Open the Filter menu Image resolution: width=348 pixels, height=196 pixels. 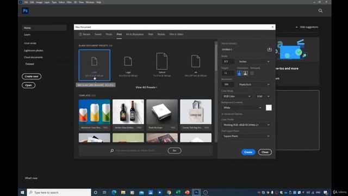coord(69,2)
